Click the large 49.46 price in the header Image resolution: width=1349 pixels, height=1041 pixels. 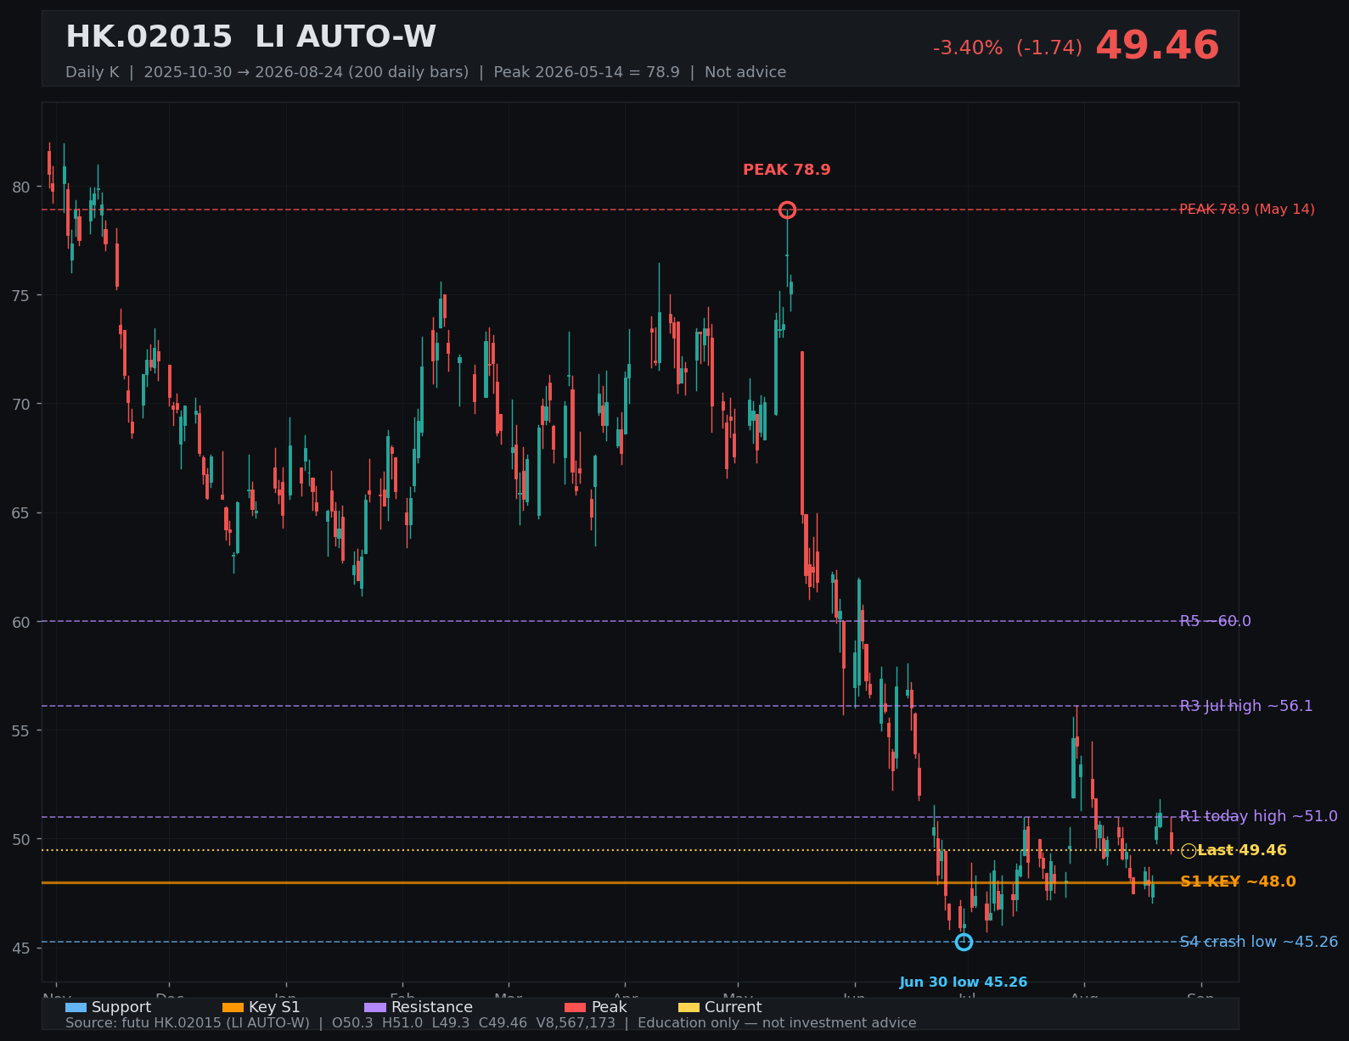1157,46
